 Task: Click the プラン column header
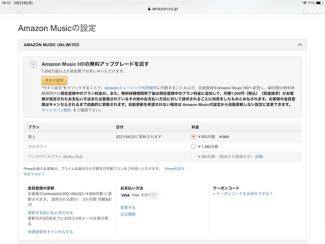click(x=34, y=127)
